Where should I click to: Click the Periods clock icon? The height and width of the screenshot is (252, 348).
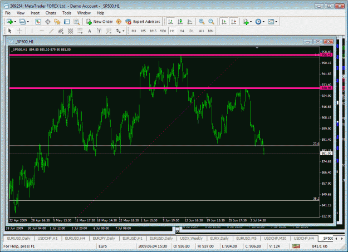(x=258, y=22)
